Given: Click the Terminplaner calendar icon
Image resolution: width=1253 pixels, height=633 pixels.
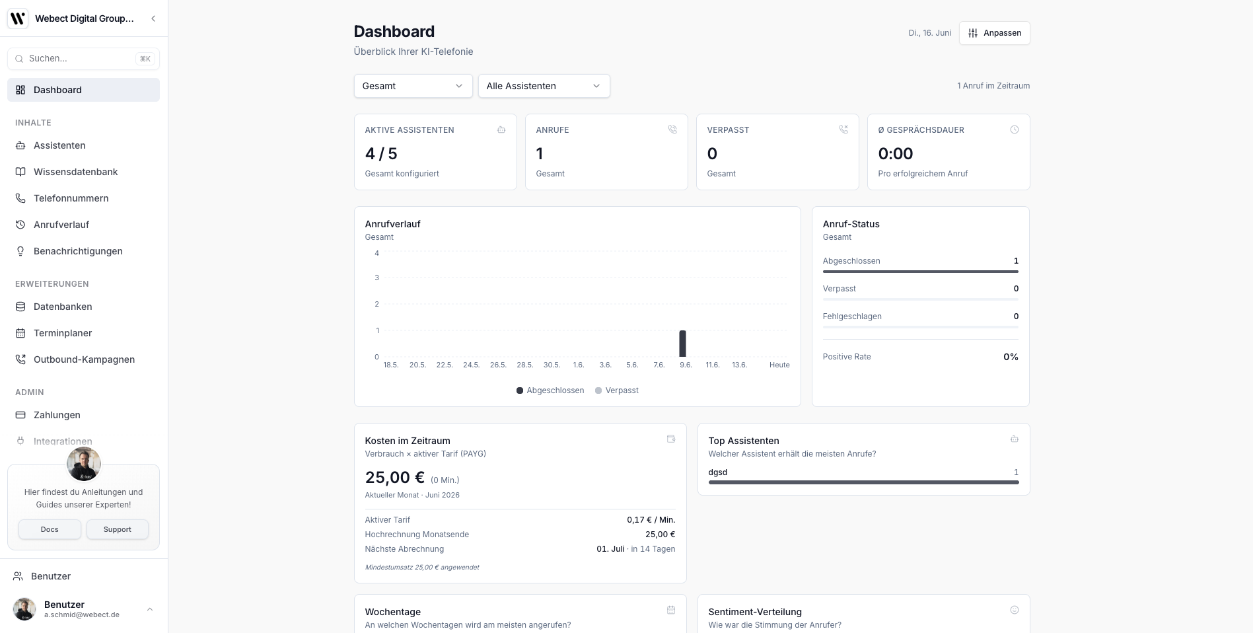Looking at the screenshot, I should pyautogui.click(x=20, y=333).
